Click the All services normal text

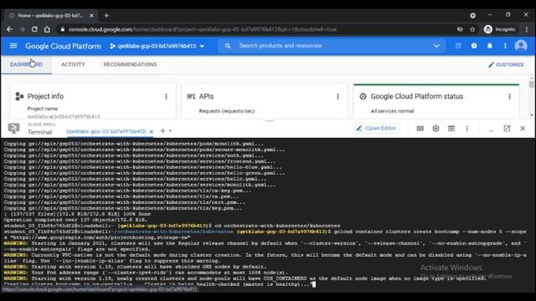click(x=393, y=111)
